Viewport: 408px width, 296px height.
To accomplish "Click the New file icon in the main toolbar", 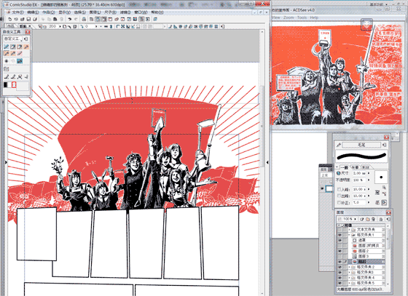I will click(10, 19).
